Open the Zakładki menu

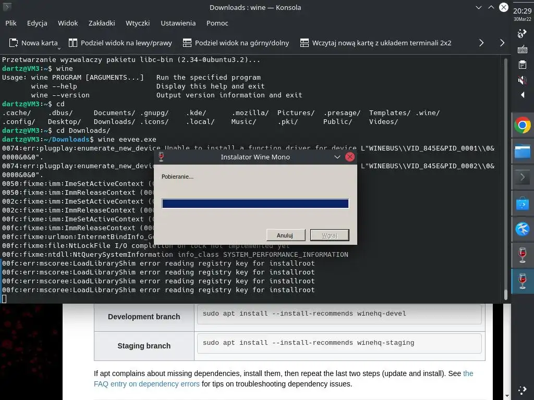(x=102, y=23)
